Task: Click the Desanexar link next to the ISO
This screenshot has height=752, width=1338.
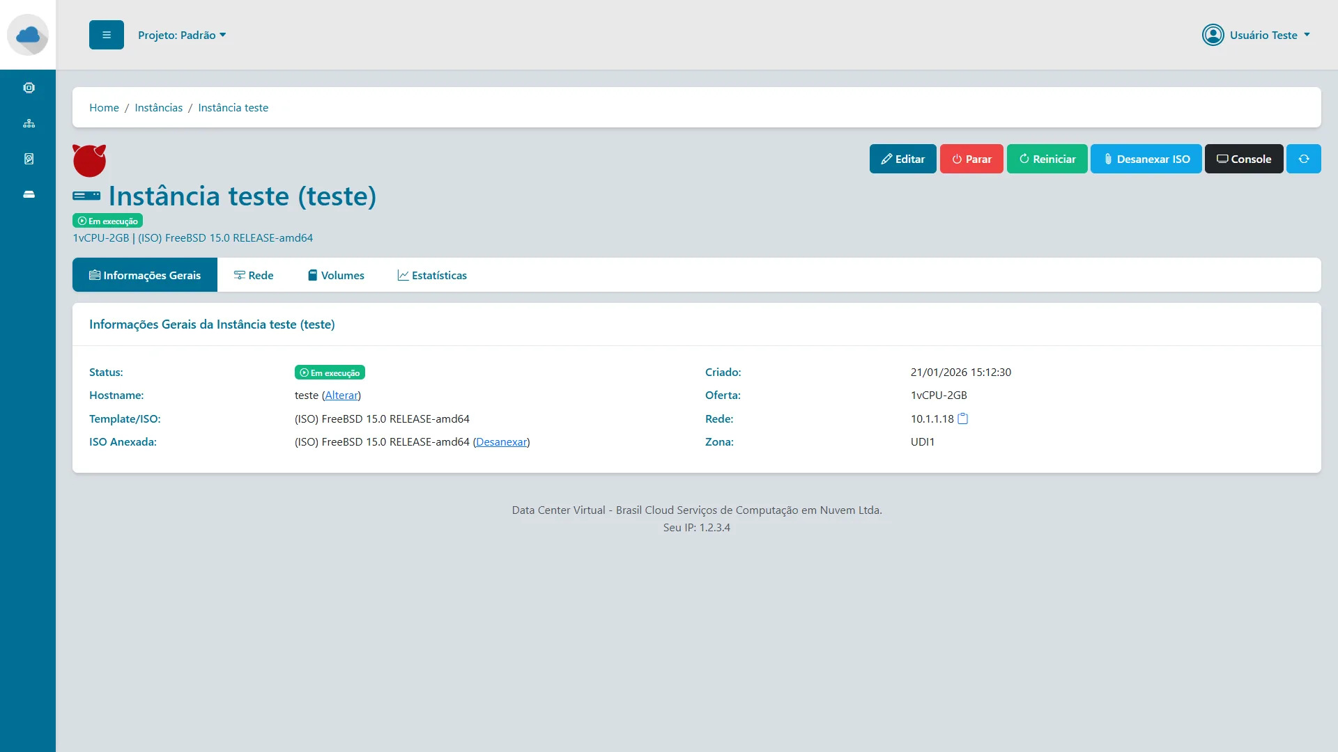Action: [x=501, y=441]
